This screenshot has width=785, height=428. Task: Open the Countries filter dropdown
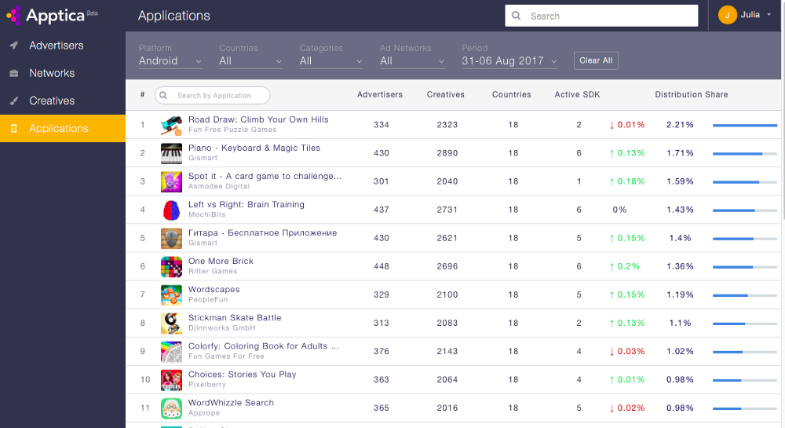coord(251,61)
